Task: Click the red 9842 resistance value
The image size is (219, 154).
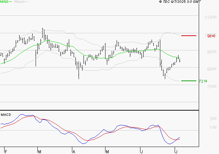Action: point(211,36)
